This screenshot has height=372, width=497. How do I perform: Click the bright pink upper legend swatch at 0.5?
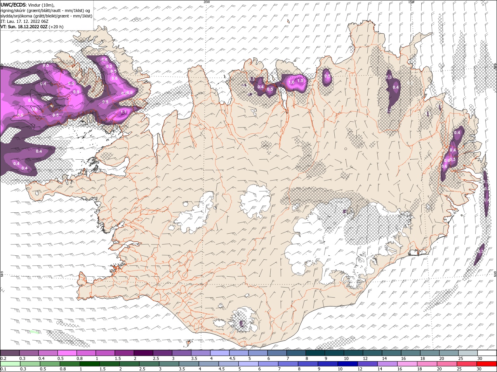point(67,353)
